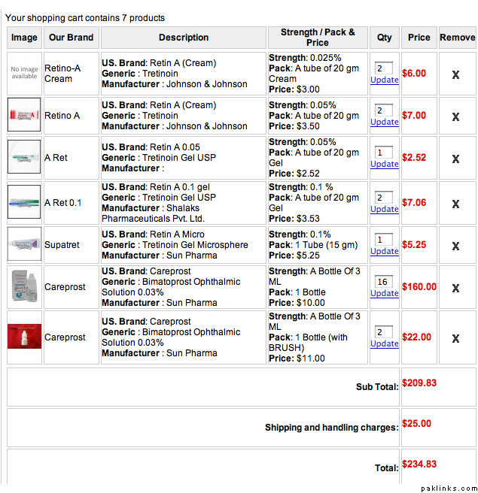
Task: Open the A Ret 0.1 product image
Action: [24, 202]
